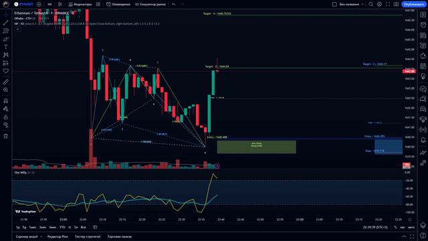Click The Willy indicator title
Image resolution: width=428 pixels, height=241 pixels.
[x=21, y=173]
